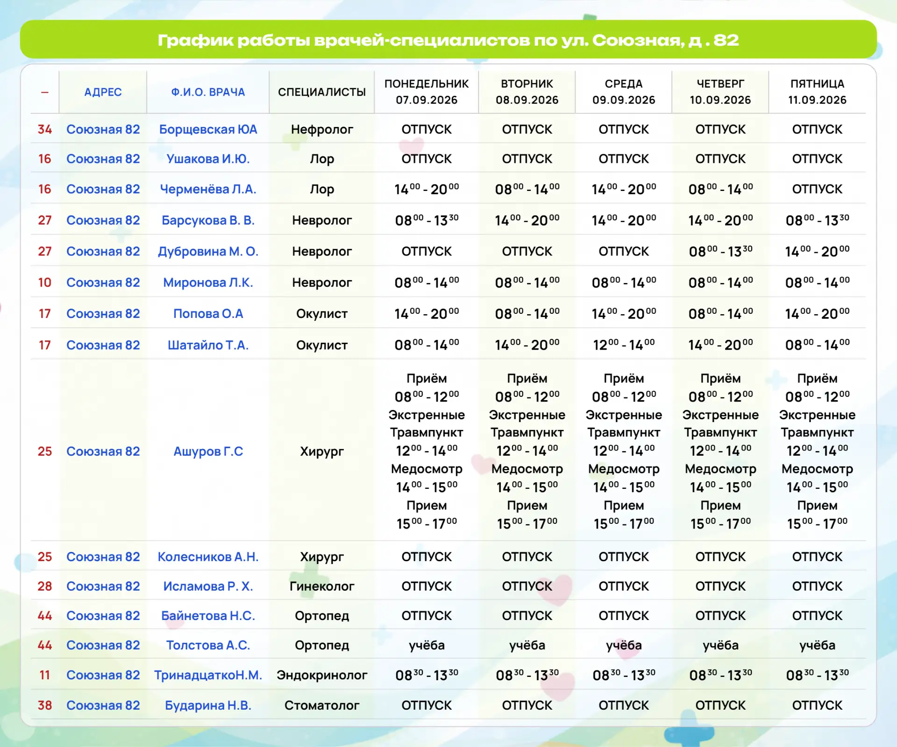Open doctor name Шатайло Т.А.
Image resolution: width=897 pixels, height=747 pixels.
(x=208, y=345)
